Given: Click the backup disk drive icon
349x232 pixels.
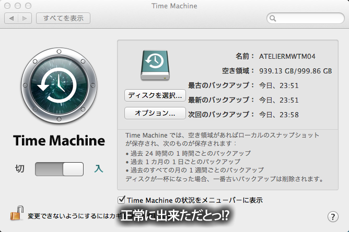Looking at the screenshot, I should click(x=155, y=65).
